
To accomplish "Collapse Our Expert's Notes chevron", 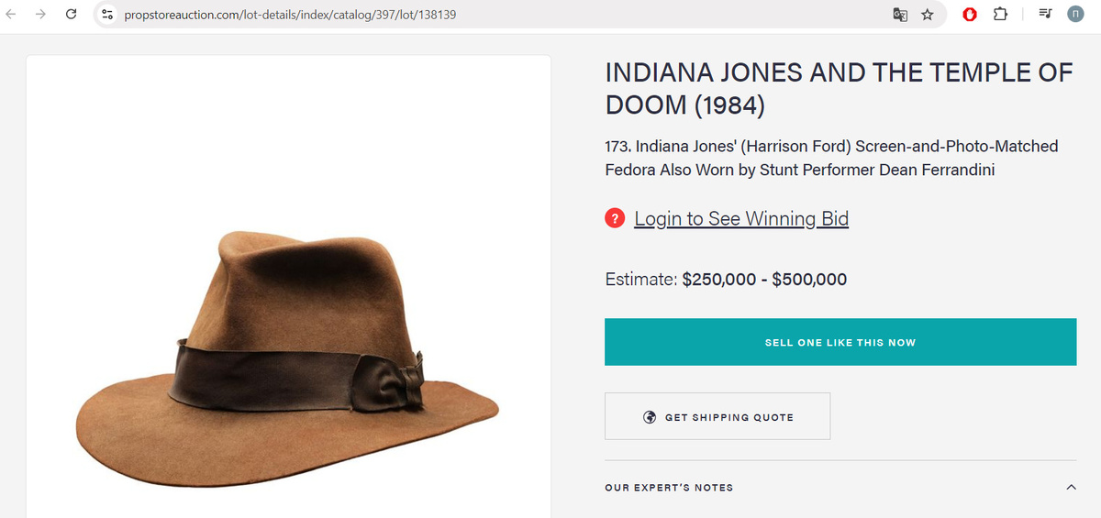I will [x=1069, y=488].
